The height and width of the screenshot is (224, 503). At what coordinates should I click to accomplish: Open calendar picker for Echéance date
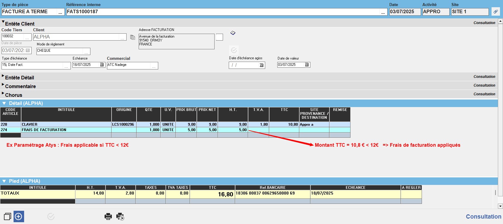(x=102, y=65)
